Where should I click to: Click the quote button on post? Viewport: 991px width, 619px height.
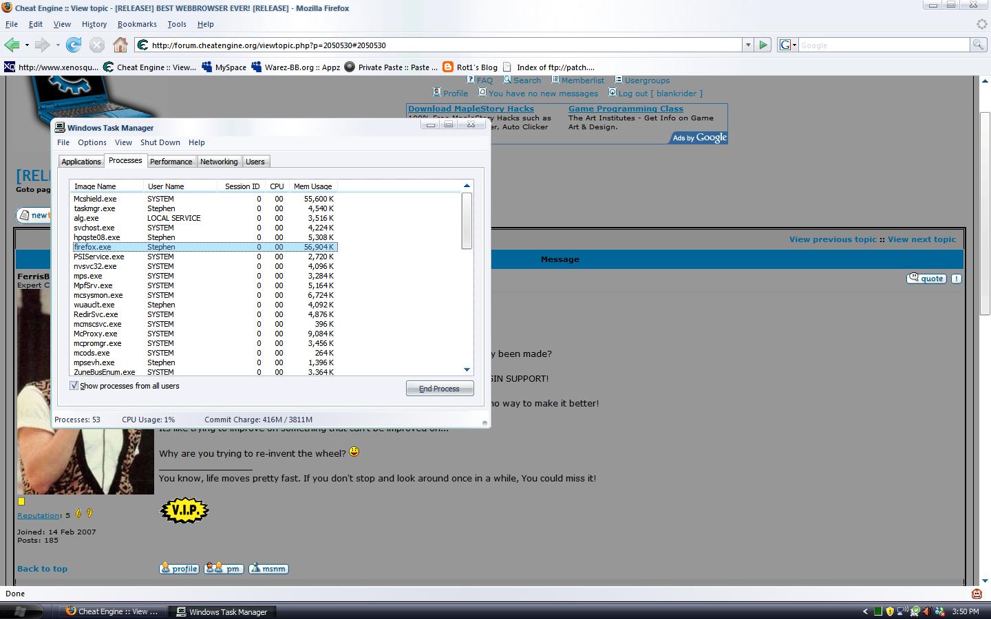(x=926, y=279)
